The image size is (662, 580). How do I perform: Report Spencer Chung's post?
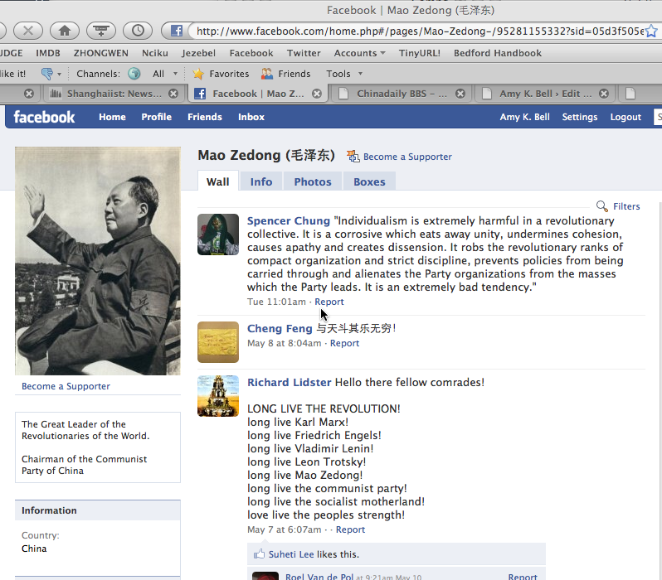tap(329, 302)
